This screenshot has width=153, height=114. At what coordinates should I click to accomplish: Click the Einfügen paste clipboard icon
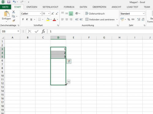coord(7,14)
